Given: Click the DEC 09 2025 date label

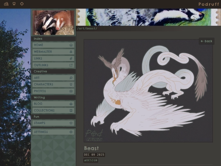Looking at the screenshot, I should (94, 155).
